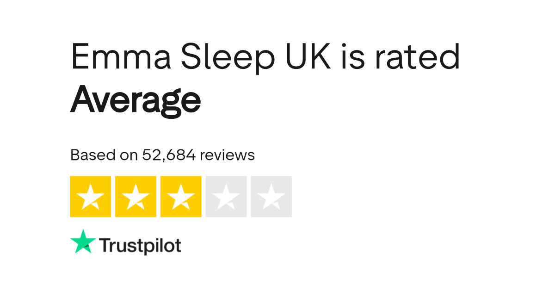Click the "T" in the Trustpilot wordmark
The width and height of the screenshot is (555, 290).
point(104,245)
